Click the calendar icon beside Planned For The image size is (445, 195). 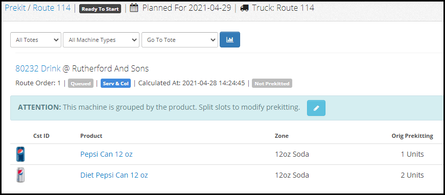134,8
